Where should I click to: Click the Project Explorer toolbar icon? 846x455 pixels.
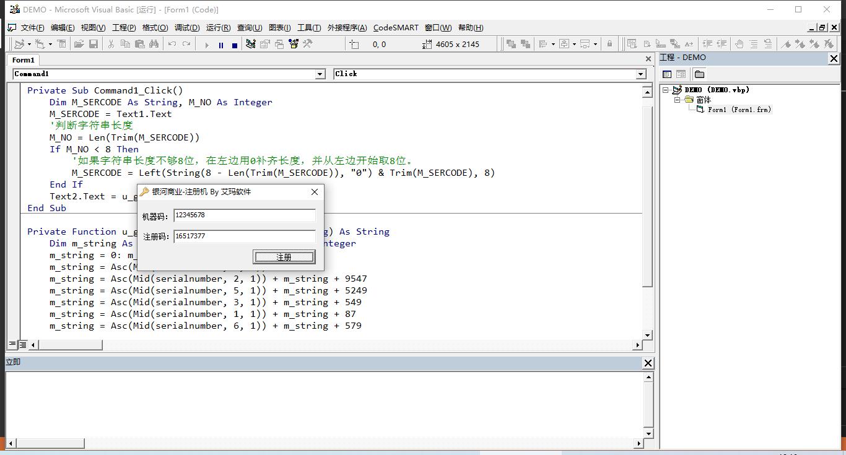(251, 43)
